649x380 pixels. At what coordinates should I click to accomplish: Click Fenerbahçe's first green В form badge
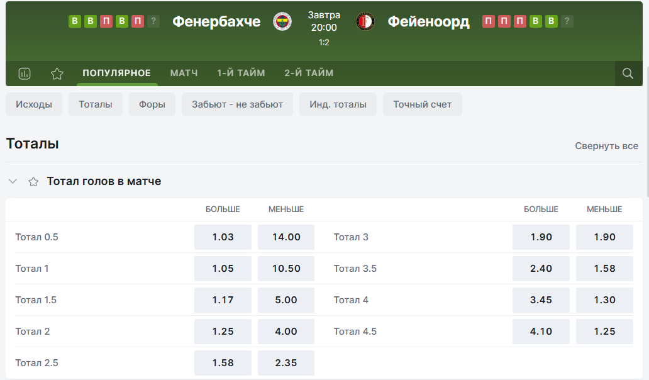tap(74, 21)
